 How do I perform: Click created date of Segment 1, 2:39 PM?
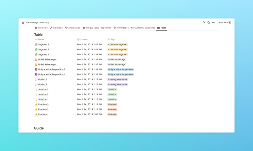pyautogui.click(x=89, y=54)
